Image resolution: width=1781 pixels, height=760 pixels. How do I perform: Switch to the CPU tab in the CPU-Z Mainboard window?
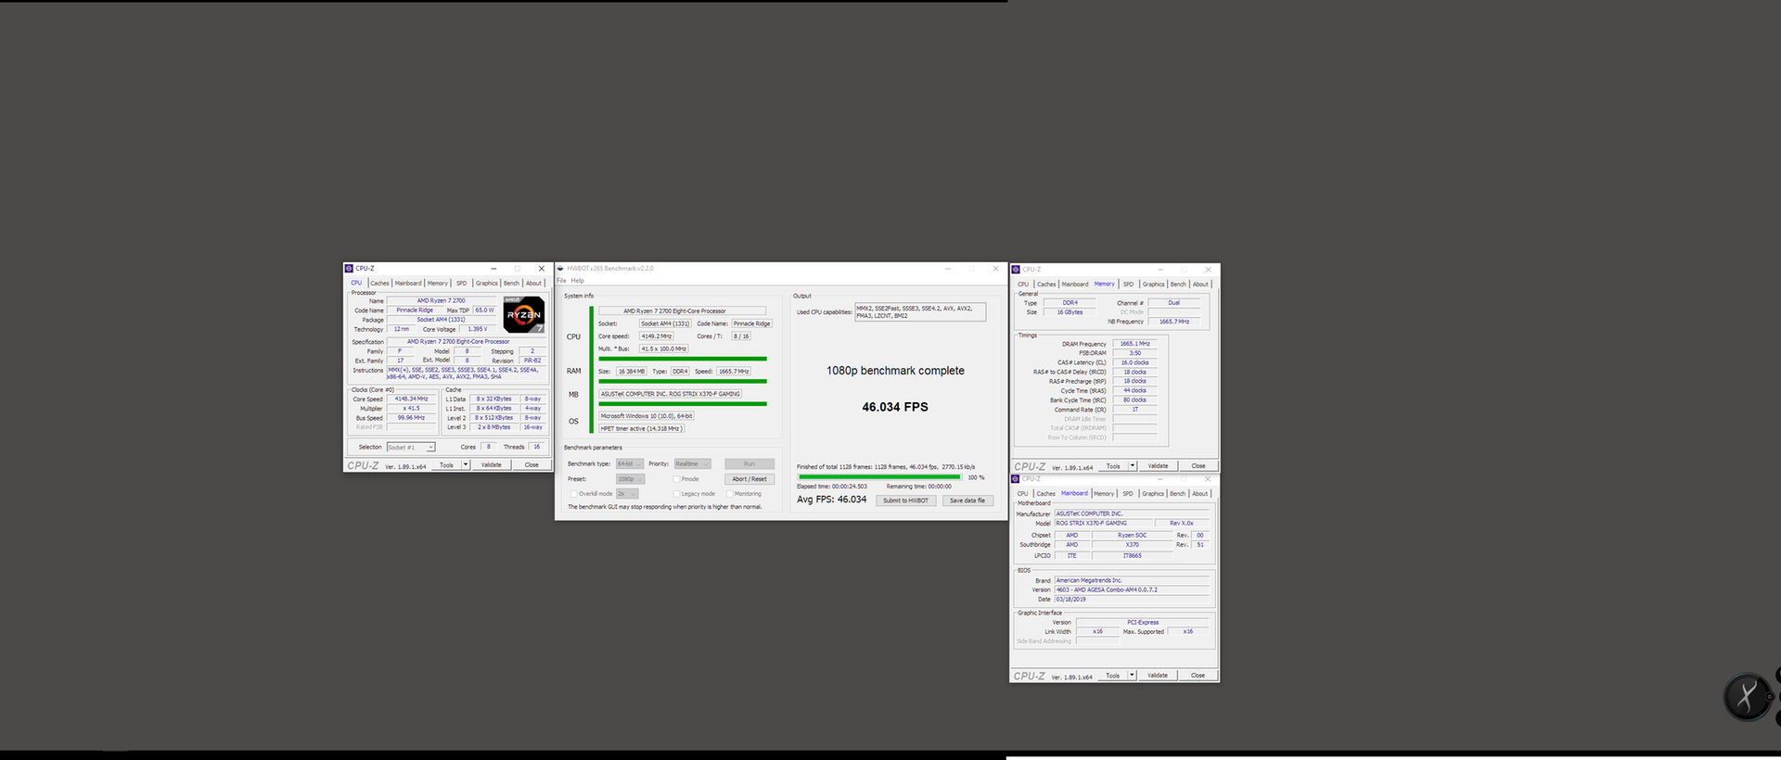click(x=1023, y=494)
